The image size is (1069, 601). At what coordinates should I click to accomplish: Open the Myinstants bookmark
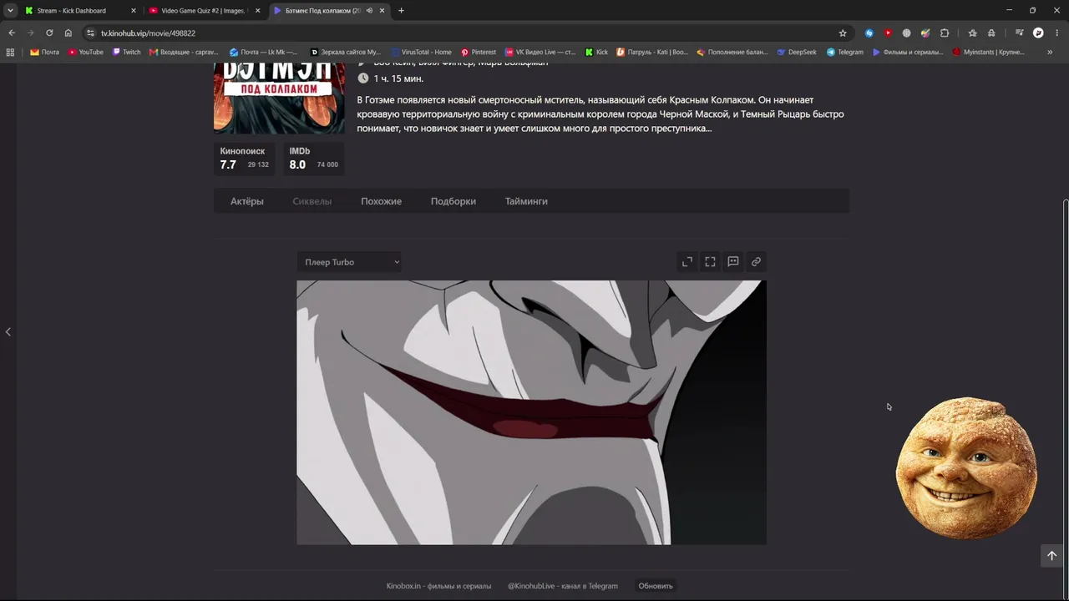(988, 52)
